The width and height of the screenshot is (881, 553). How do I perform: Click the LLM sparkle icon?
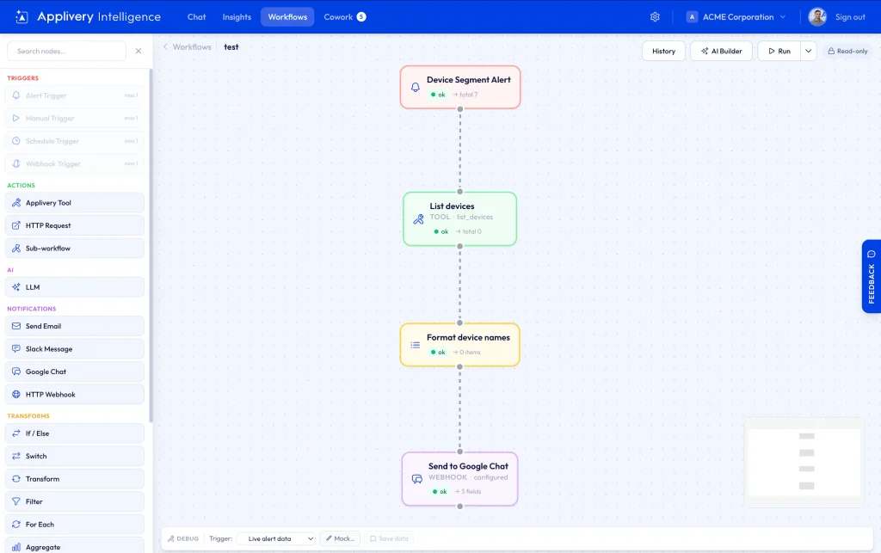[16, 287]
